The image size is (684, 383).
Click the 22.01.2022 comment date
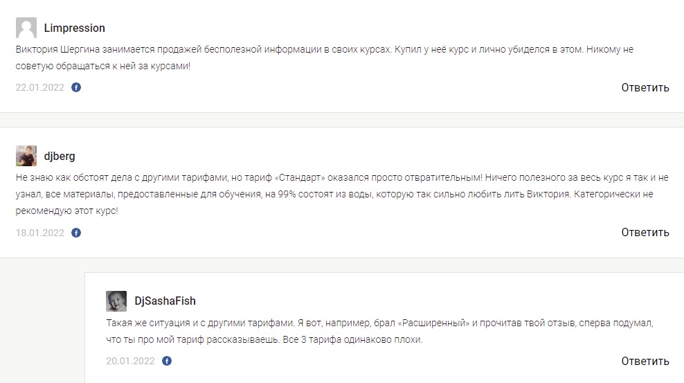tap(40, 88)
